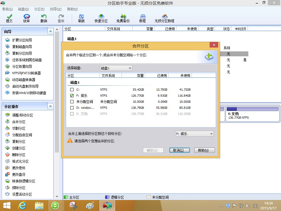This screenshot has width=281, height=211.
Task: Click the 免费备份 backup icon
Action: pos(123,18)
